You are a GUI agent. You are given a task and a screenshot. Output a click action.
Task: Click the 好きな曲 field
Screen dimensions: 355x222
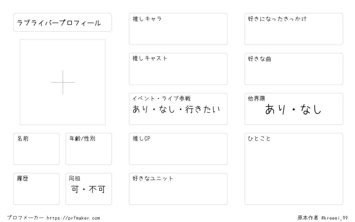(294, 69)
